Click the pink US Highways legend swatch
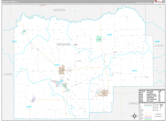This screenshot has width=167, height=121. pos(148,117)
